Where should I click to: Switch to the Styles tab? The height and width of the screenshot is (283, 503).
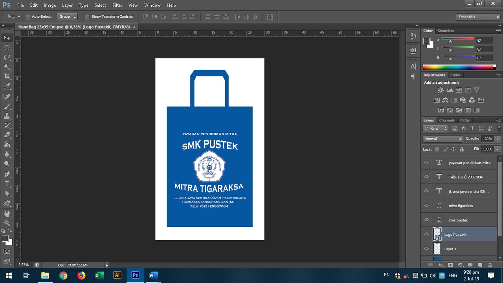coord(455,75)
